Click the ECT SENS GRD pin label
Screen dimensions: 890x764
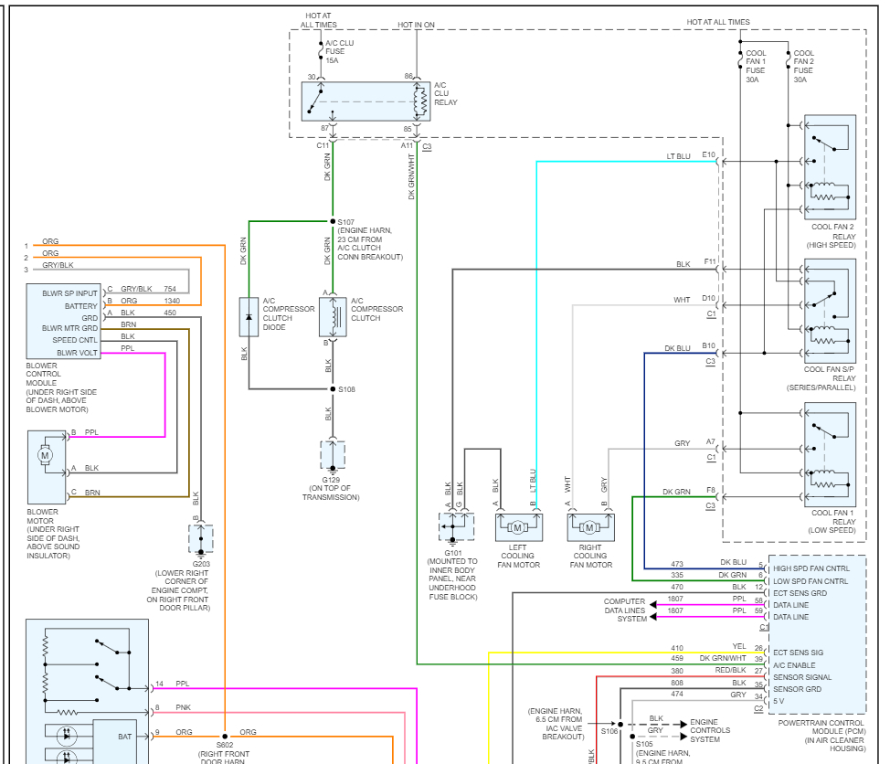[800, 593]
